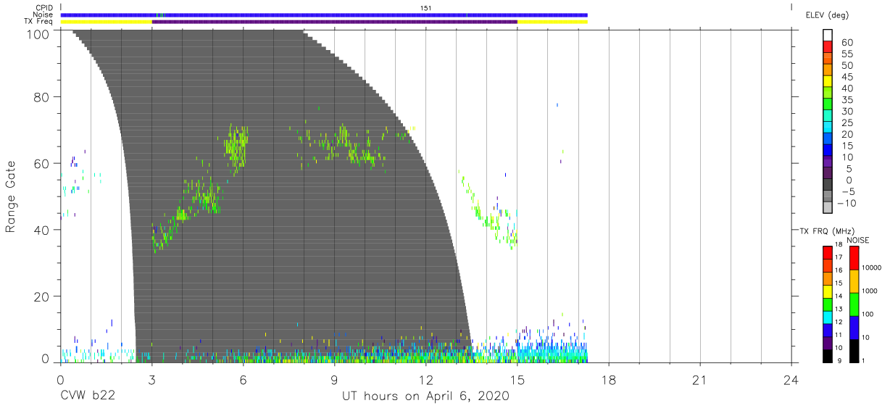890x411 pixels.
Task: Click the '100' label on the NOISE colorbar
Action: (x=868, y=314)
